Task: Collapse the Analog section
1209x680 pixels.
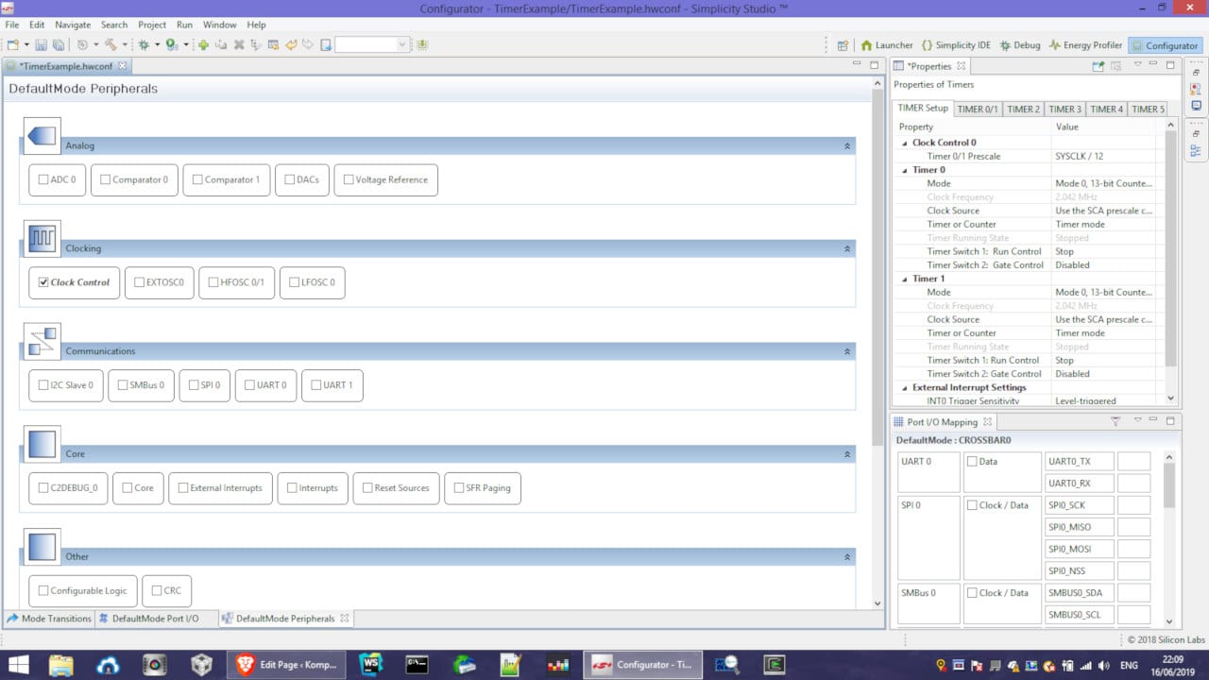Action: [x=847, y=146]
